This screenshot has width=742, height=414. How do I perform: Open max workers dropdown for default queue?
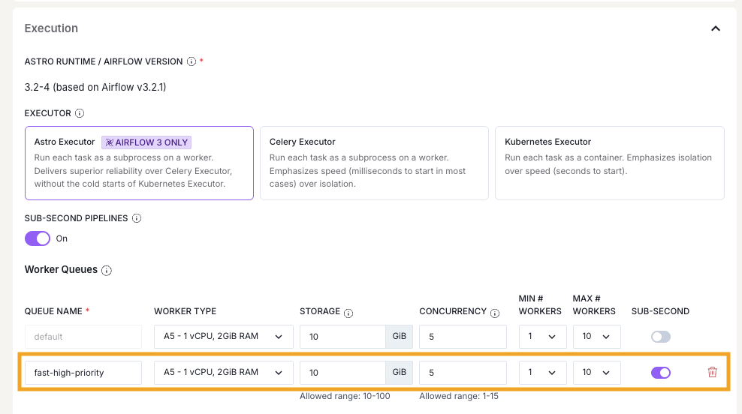597,337
